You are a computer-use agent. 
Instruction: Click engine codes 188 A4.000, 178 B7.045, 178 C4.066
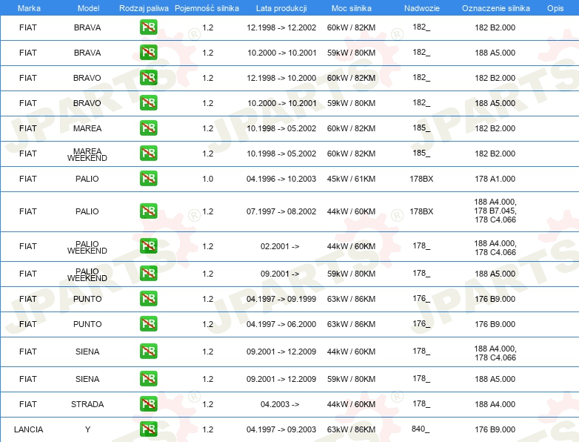coord(495,211)
